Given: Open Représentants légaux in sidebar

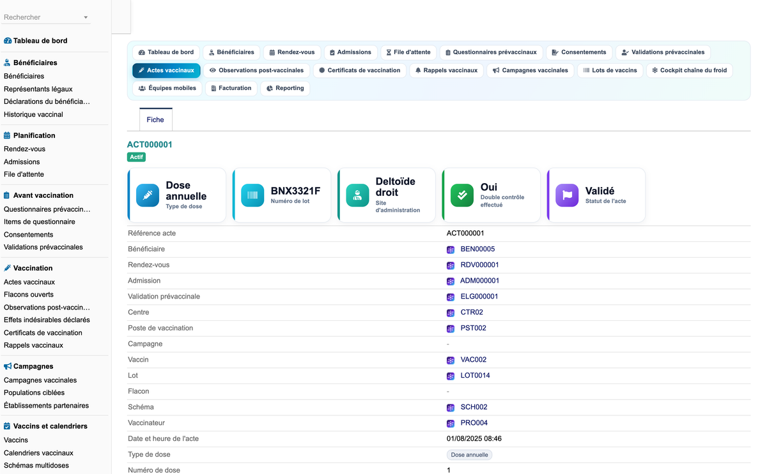Looking at the screenshot, I should coord(38,89).
